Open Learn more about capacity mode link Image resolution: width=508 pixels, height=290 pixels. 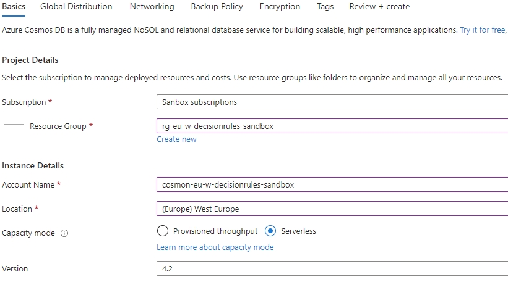click(215, 247)
